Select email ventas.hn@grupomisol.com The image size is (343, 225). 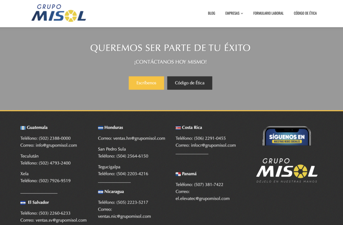pos(139,138)
